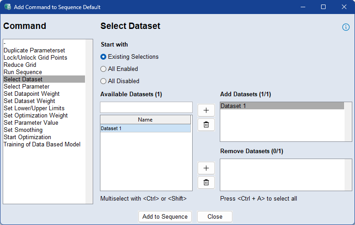Click the Available Datasets search field
355x225 pixels.
(146, 107)
